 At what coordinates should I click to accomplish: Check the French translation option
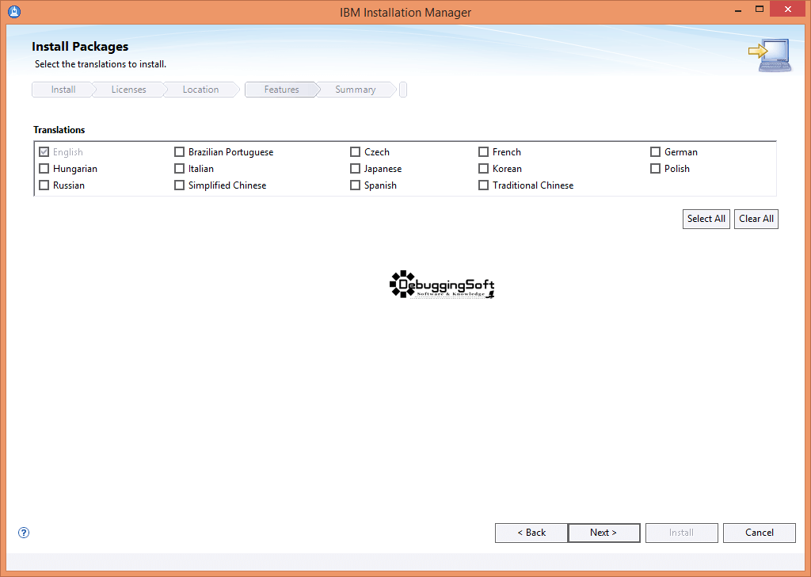[x=484, y=152]
